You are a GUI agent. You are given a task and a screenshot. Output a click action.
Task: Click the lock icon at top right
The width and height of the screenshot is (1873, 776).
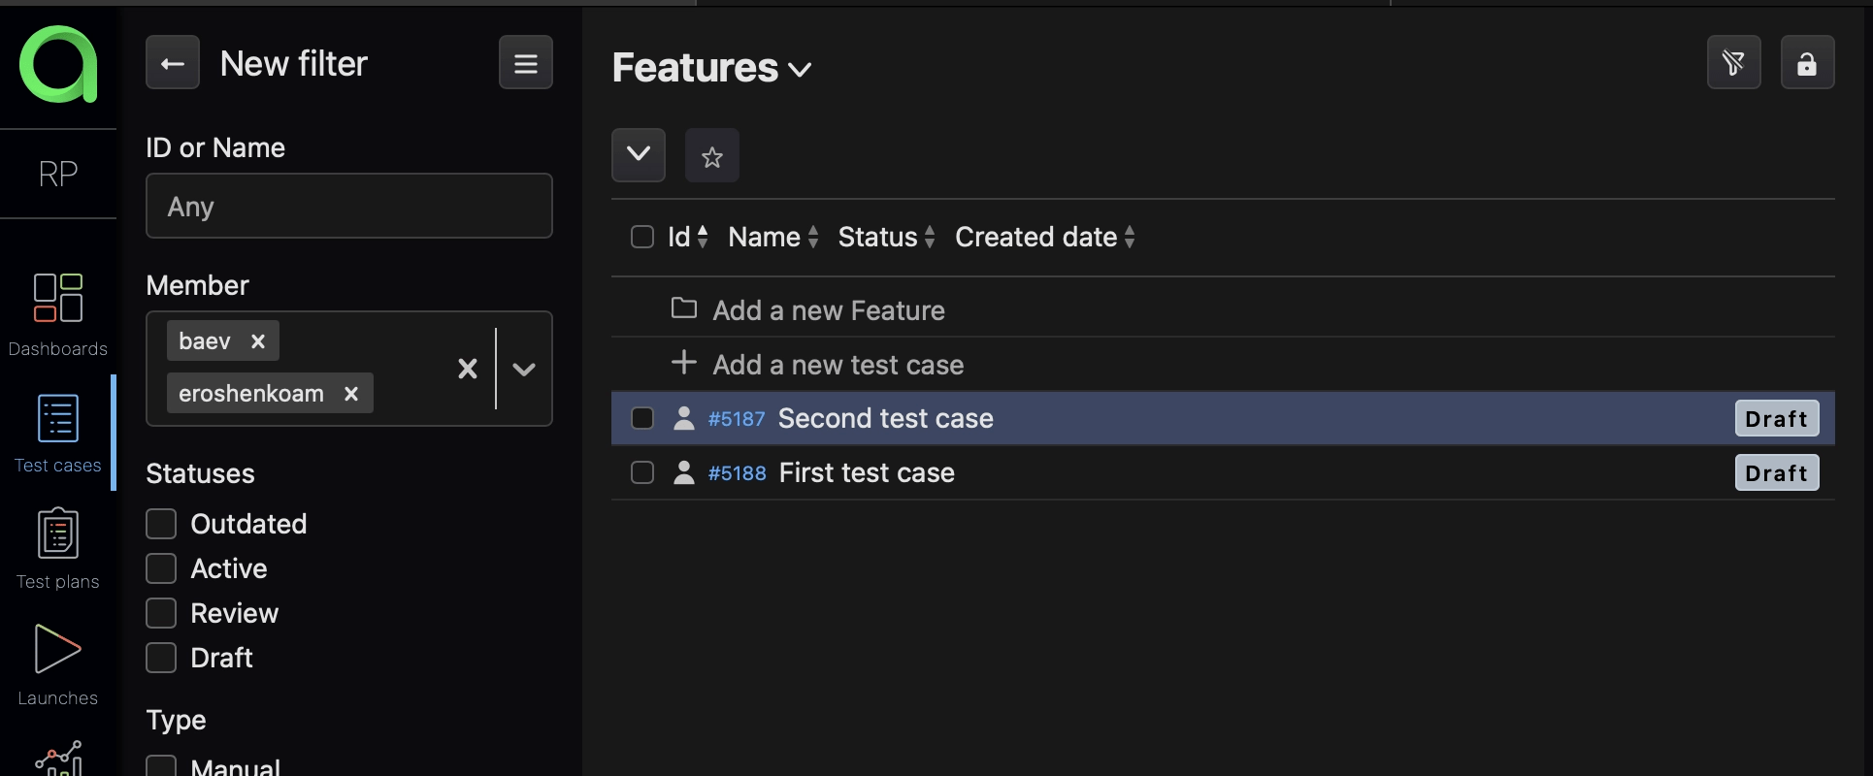1806,63
